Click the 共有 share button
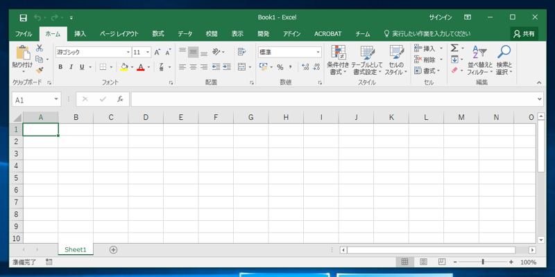This screenshot has width=555, height=277. coord(524,34)
